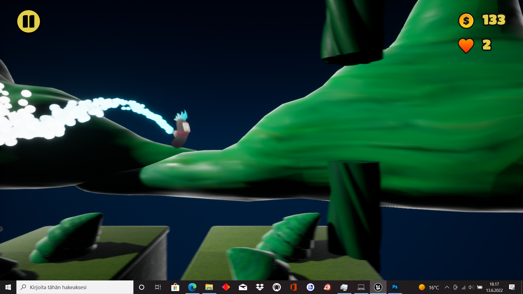Open Dropbox from the taskbar
Viewport: 523px width, 294px height.
point(260,287)
